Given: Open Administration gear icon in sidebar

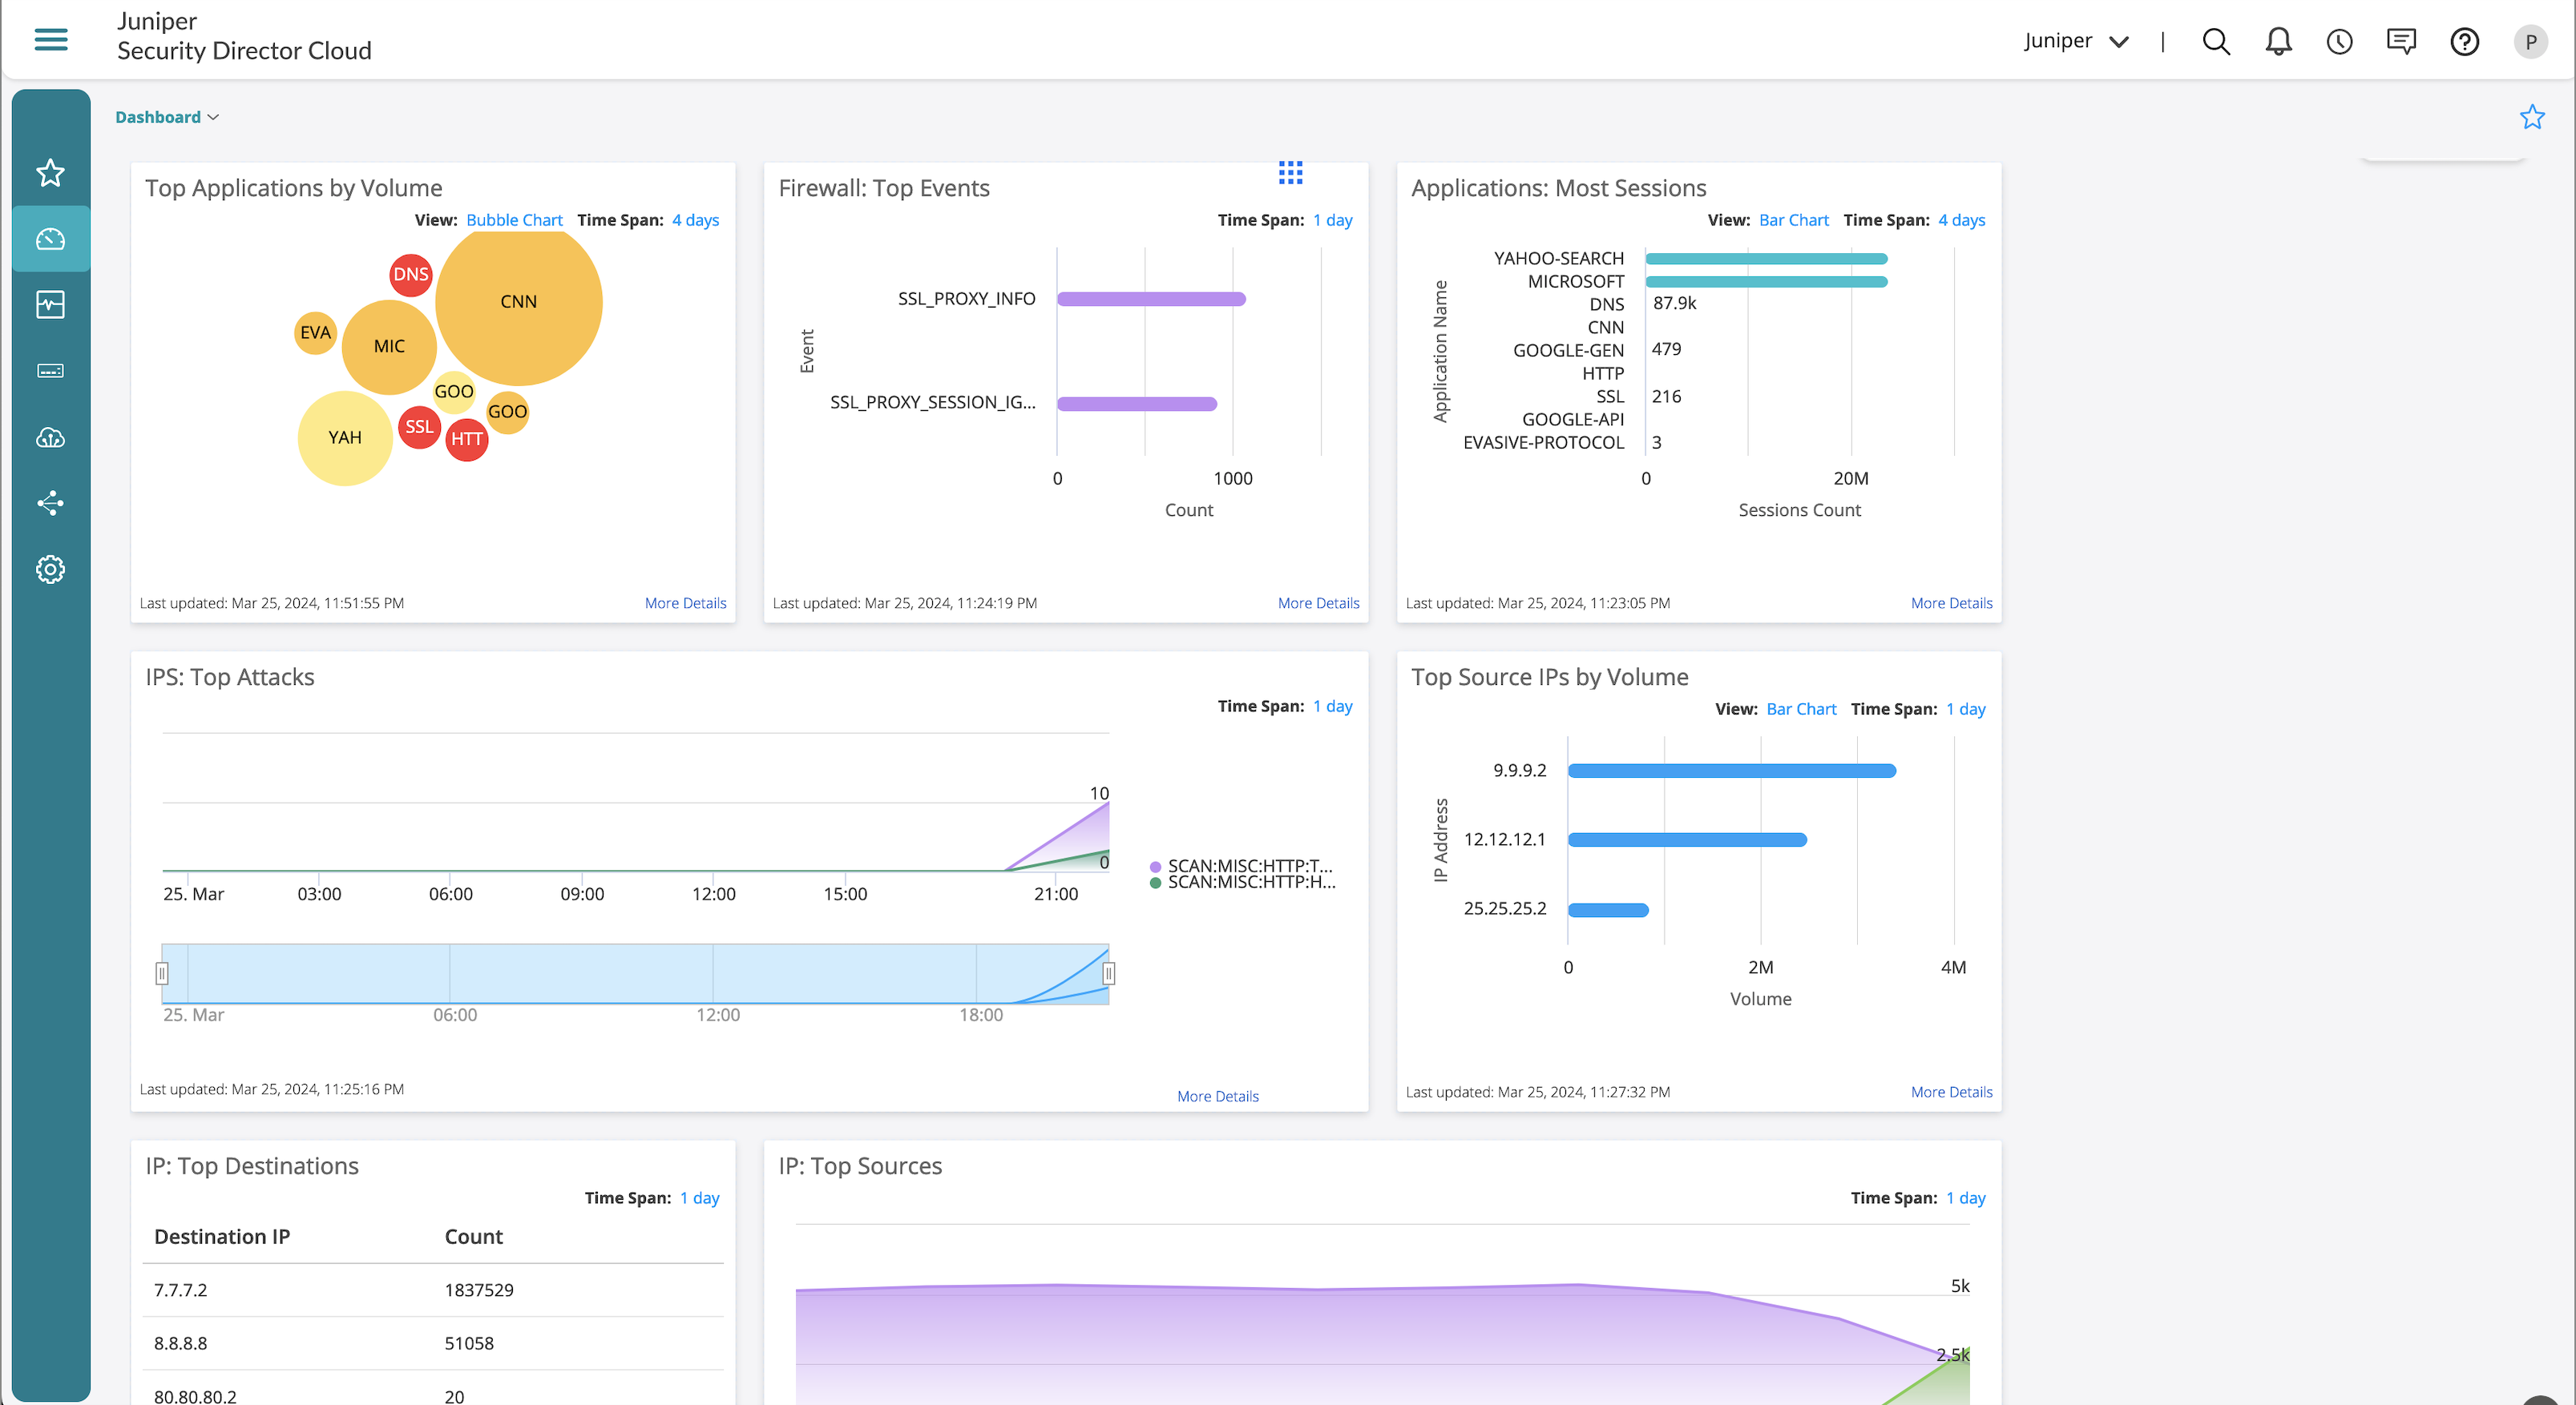Looking at the screenshot, I should (x=50, y=570).
